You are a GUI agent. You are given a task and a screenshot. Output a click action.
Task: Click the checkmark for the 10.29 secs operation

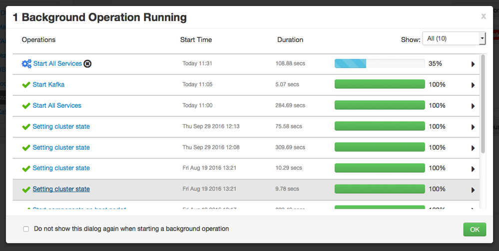(26, 169)
